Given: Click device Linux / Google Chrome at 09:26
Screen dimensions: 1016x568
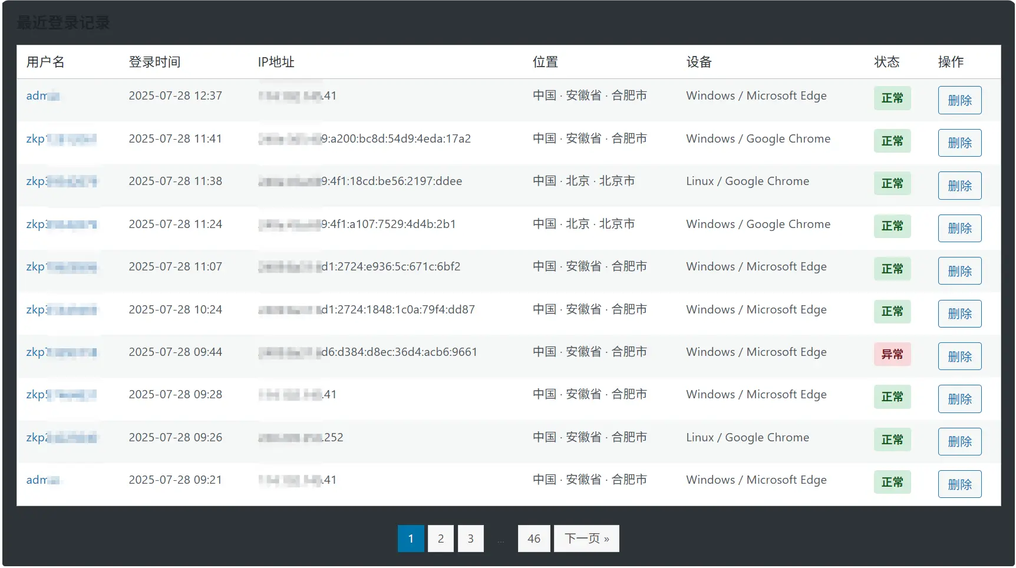Looking at the screenshot, I should coord(747,437).
